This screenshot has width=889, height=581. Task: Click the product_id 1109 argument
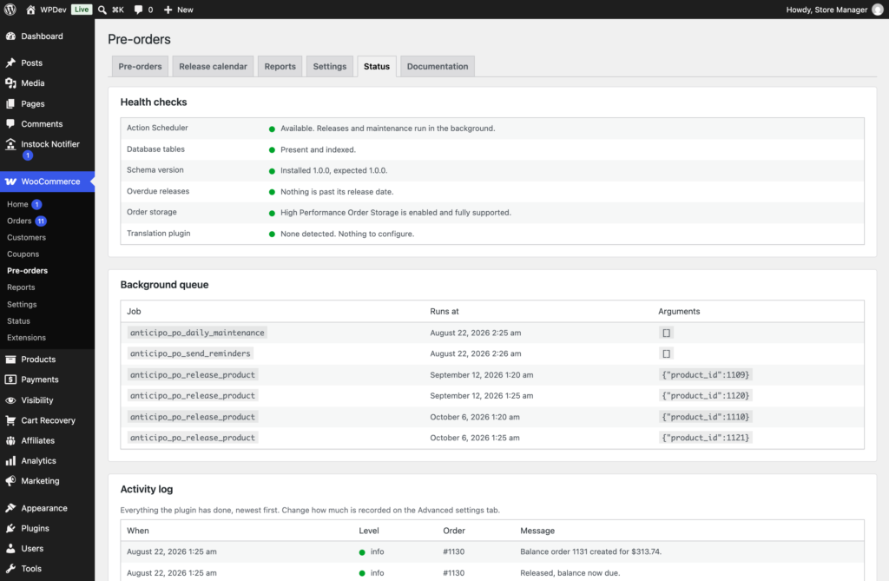tap(705, 375)
